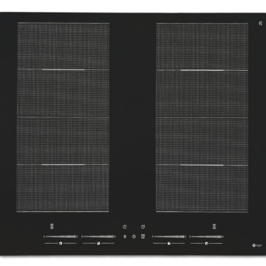Tap the power on/off symbol in the centre controls
Screen dimensions: 266x266
pos(134,236)
